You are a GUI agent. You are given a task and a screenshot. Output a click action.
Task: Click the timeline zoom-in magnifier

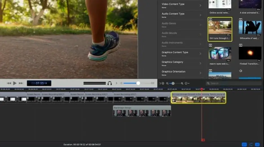click(182, 83)
